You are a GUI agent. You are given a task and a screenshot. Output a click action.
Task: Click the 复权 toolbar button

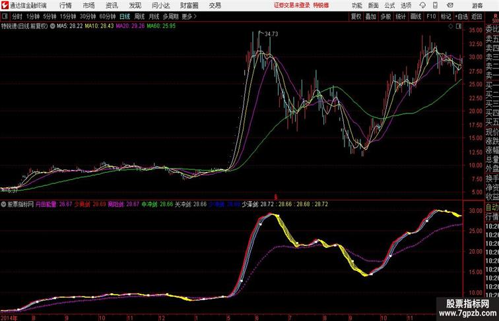356,16
